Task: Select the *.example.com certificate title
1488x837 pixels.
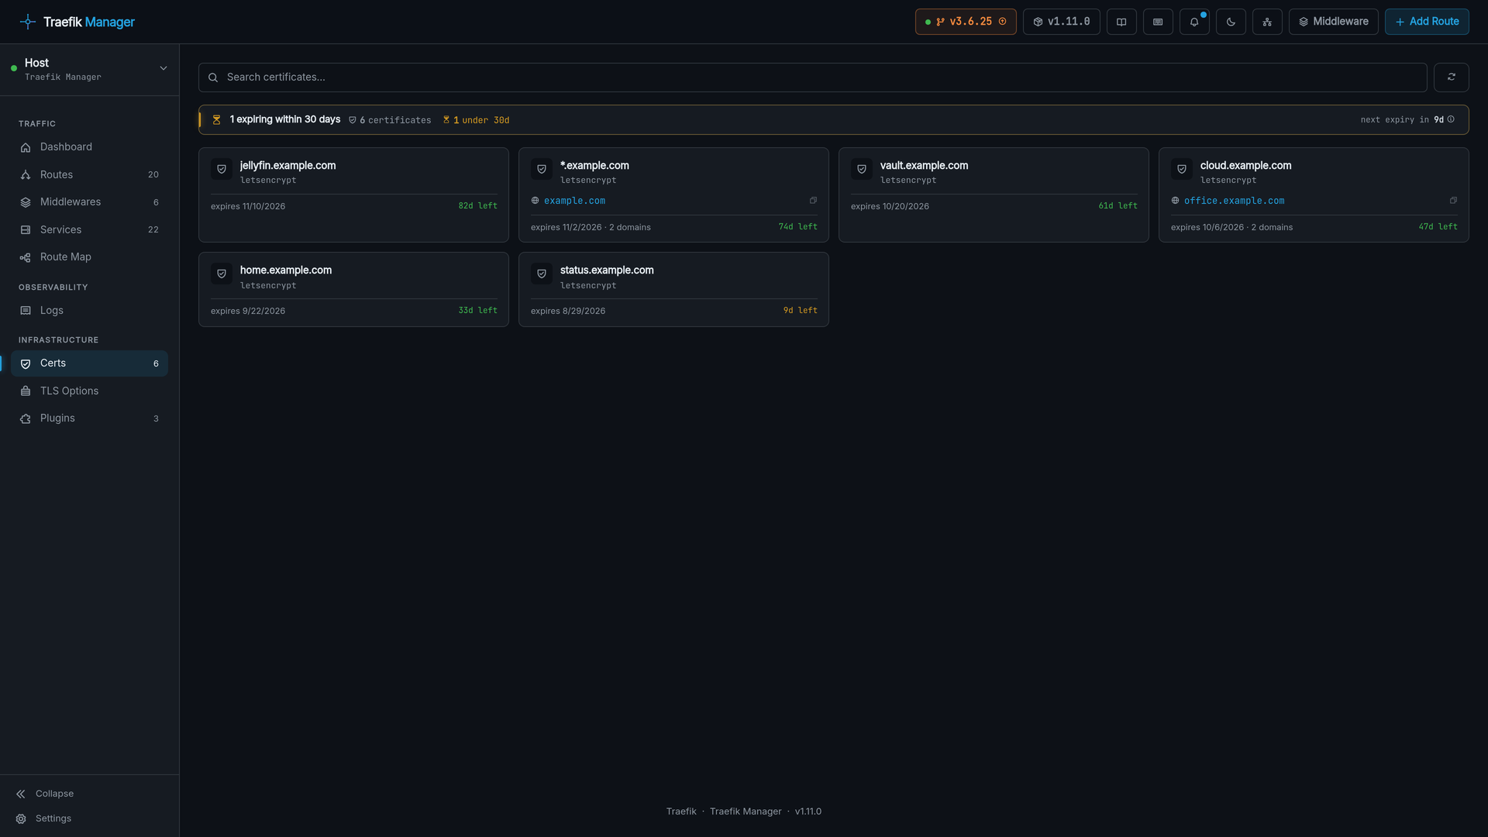Action: [x=594, y=166]
